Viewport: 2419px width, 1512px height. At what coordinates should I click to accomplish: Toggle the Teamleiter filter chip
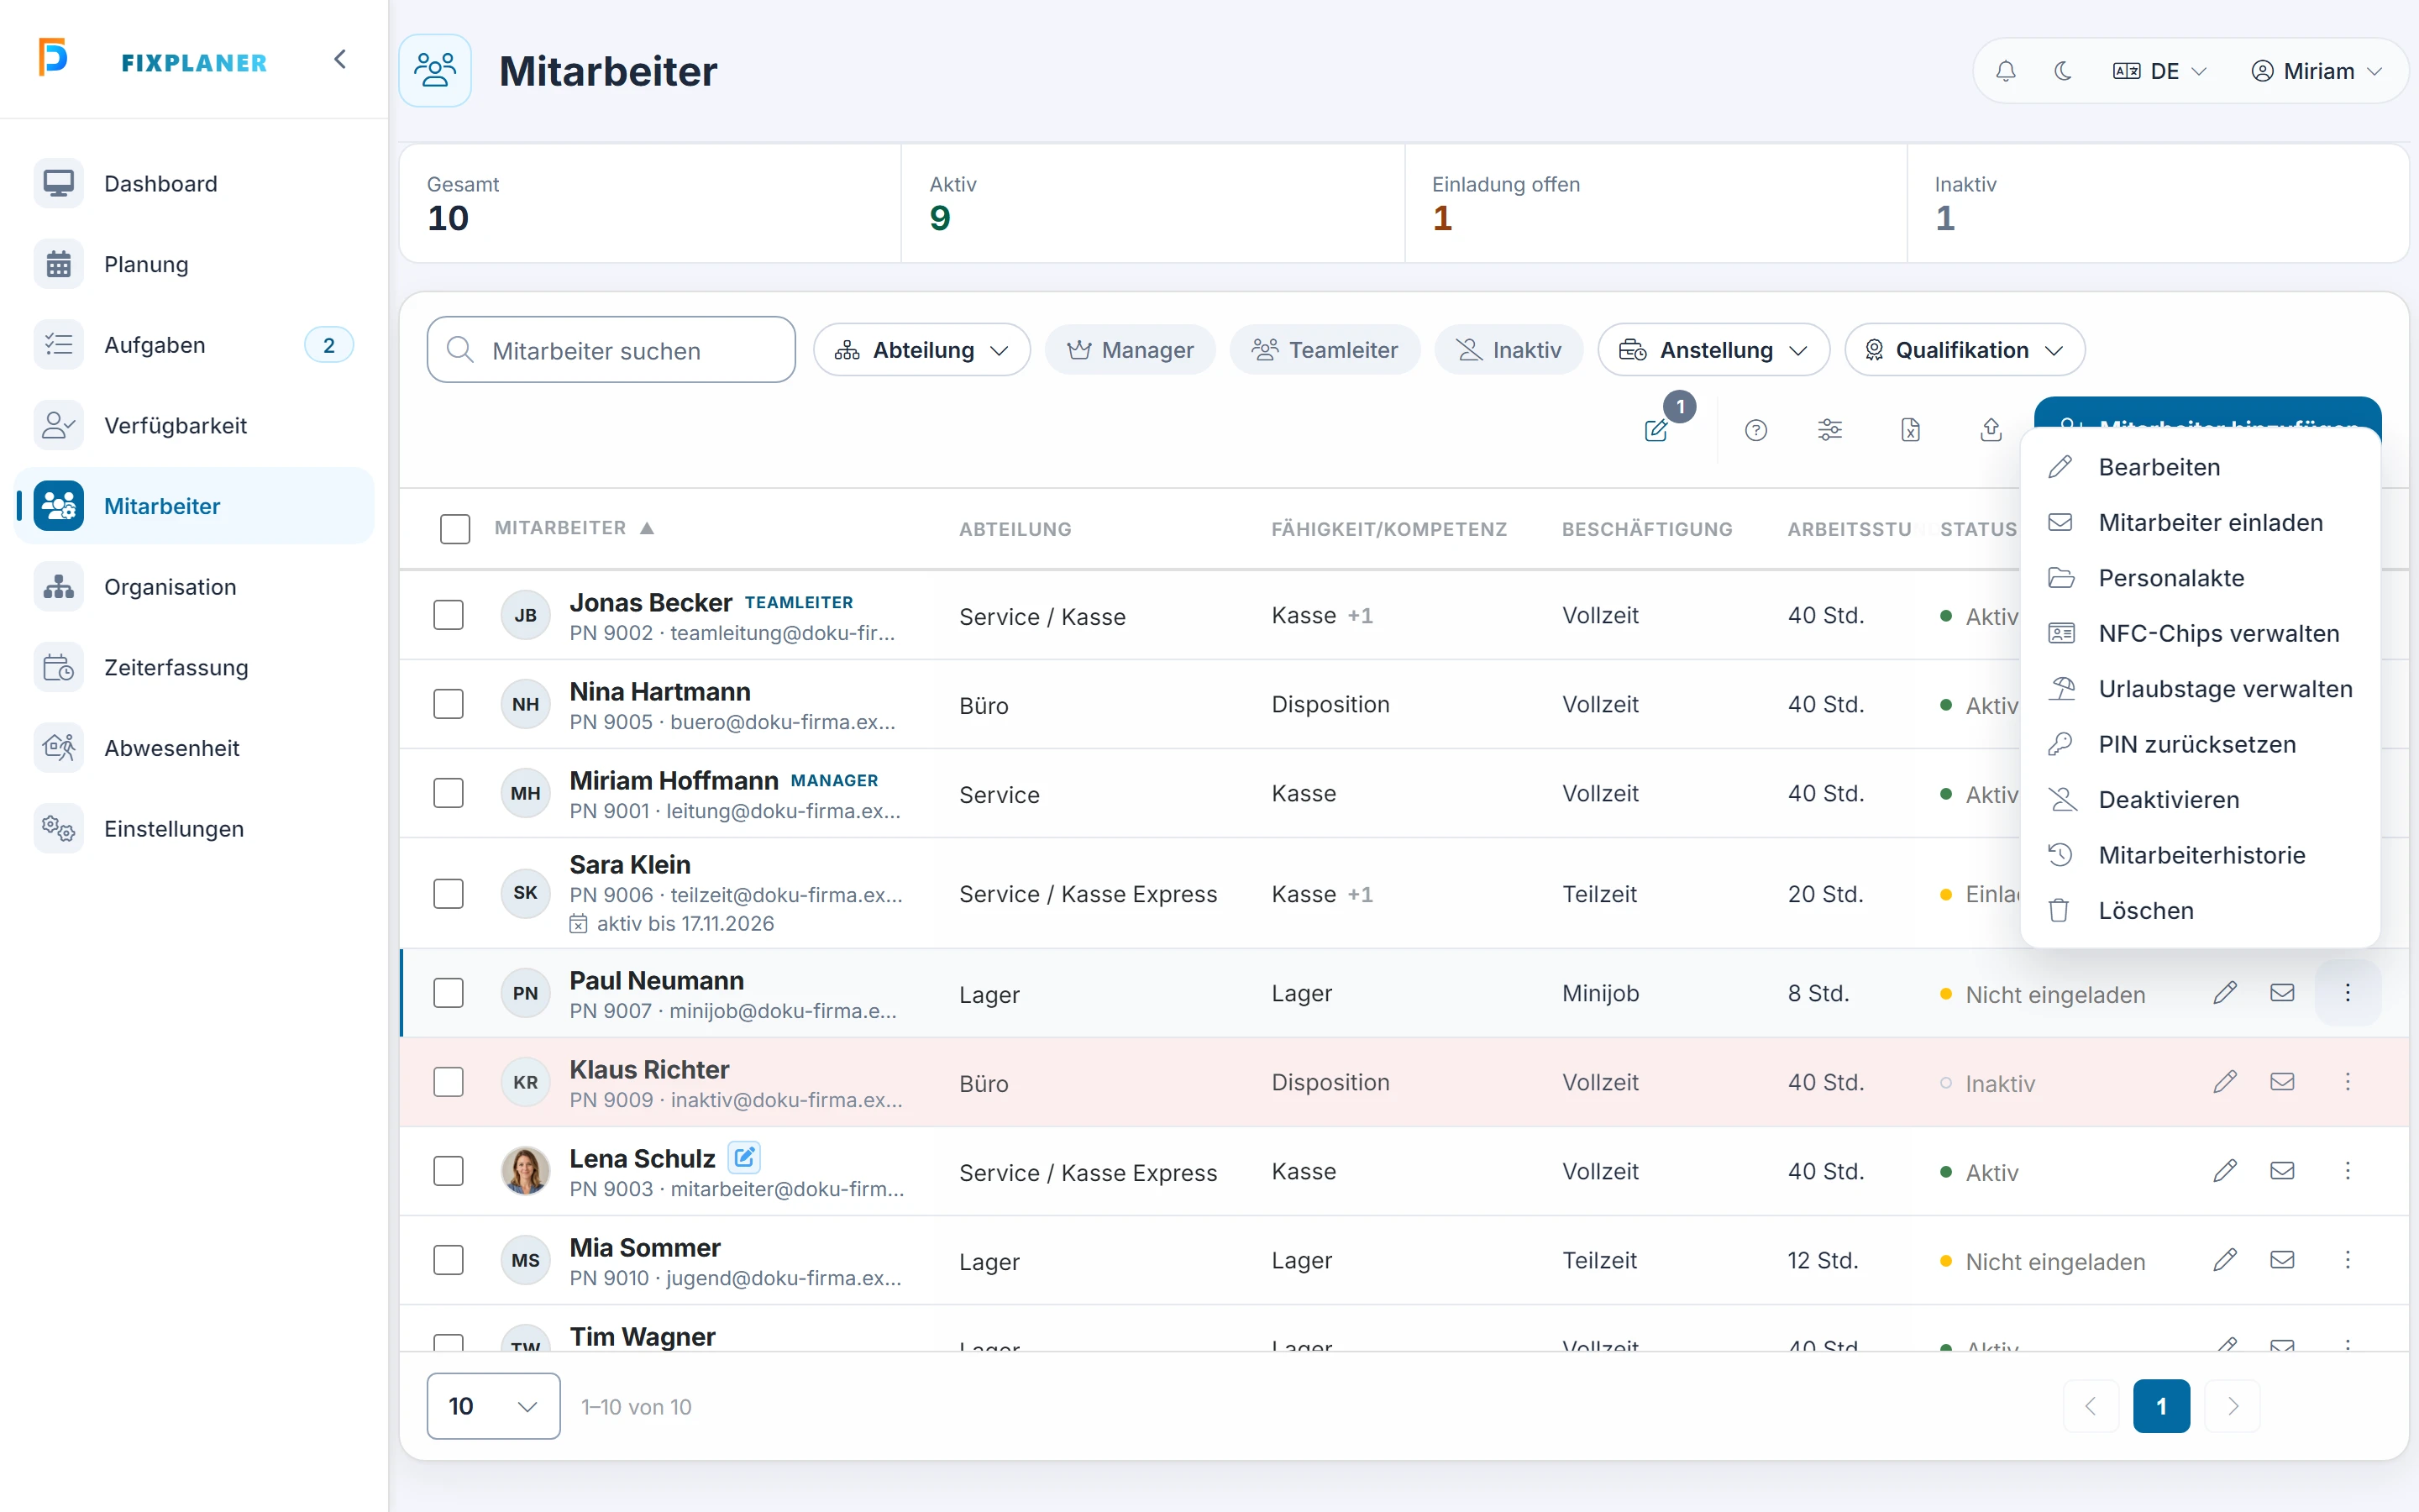[x=1325, y=350]
